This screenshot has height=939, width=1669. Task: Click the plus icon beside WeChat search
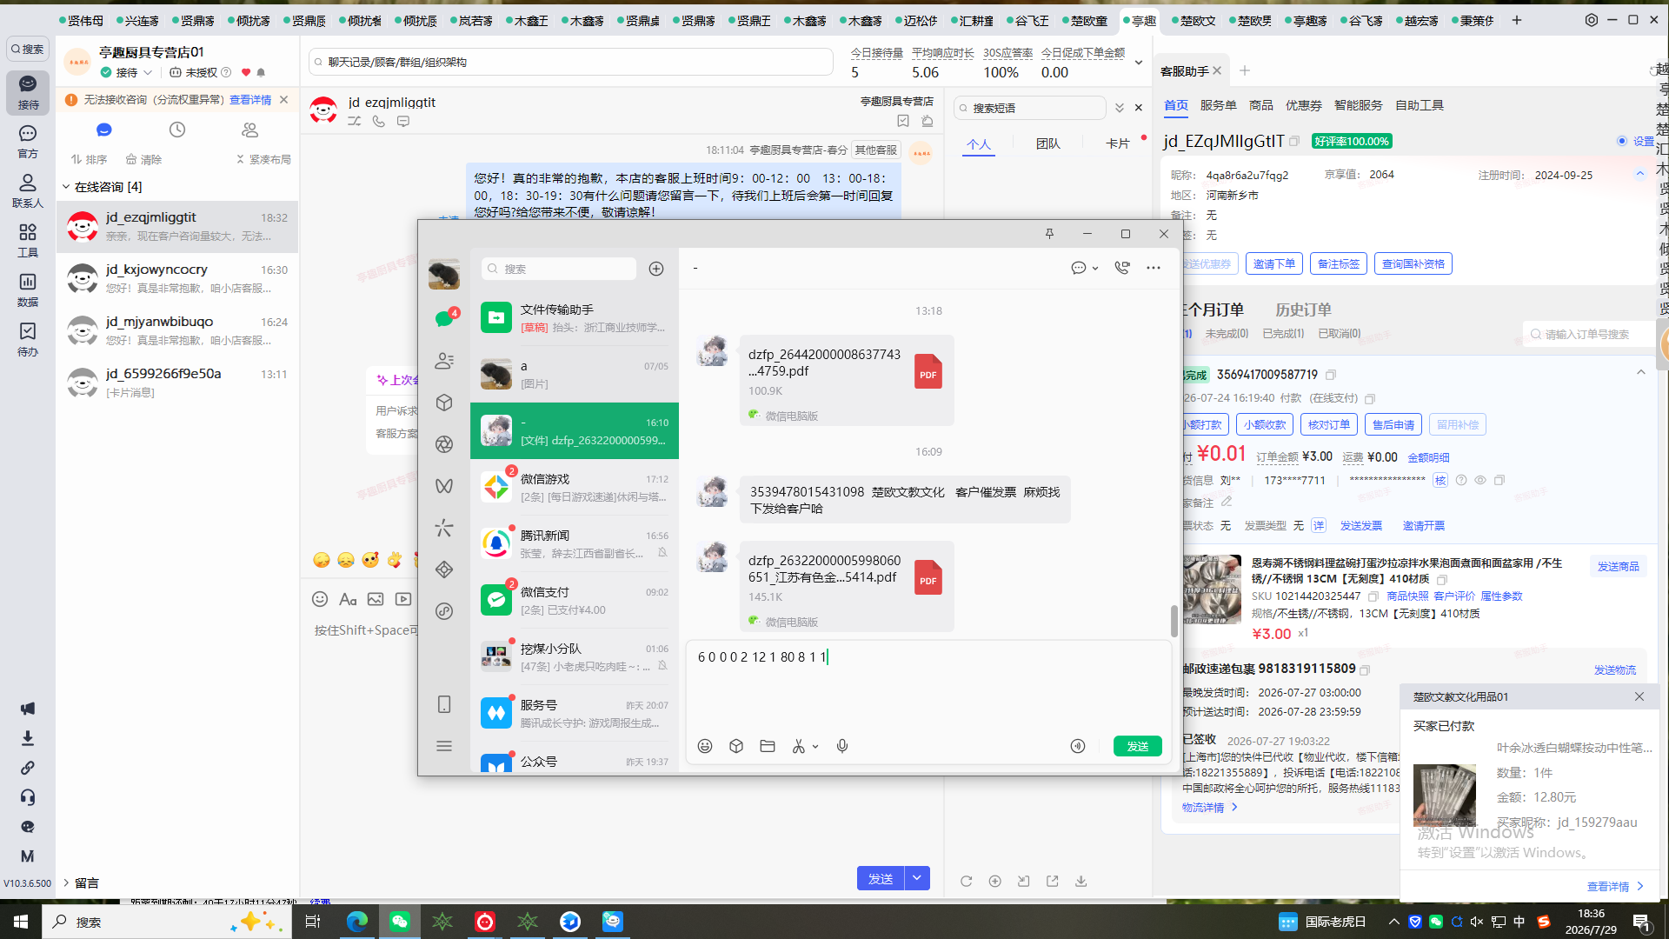pyautogui.click(x=656, y=269)
